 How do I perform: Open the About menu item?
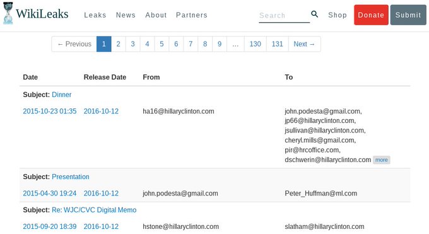click(x=156, y=15)
